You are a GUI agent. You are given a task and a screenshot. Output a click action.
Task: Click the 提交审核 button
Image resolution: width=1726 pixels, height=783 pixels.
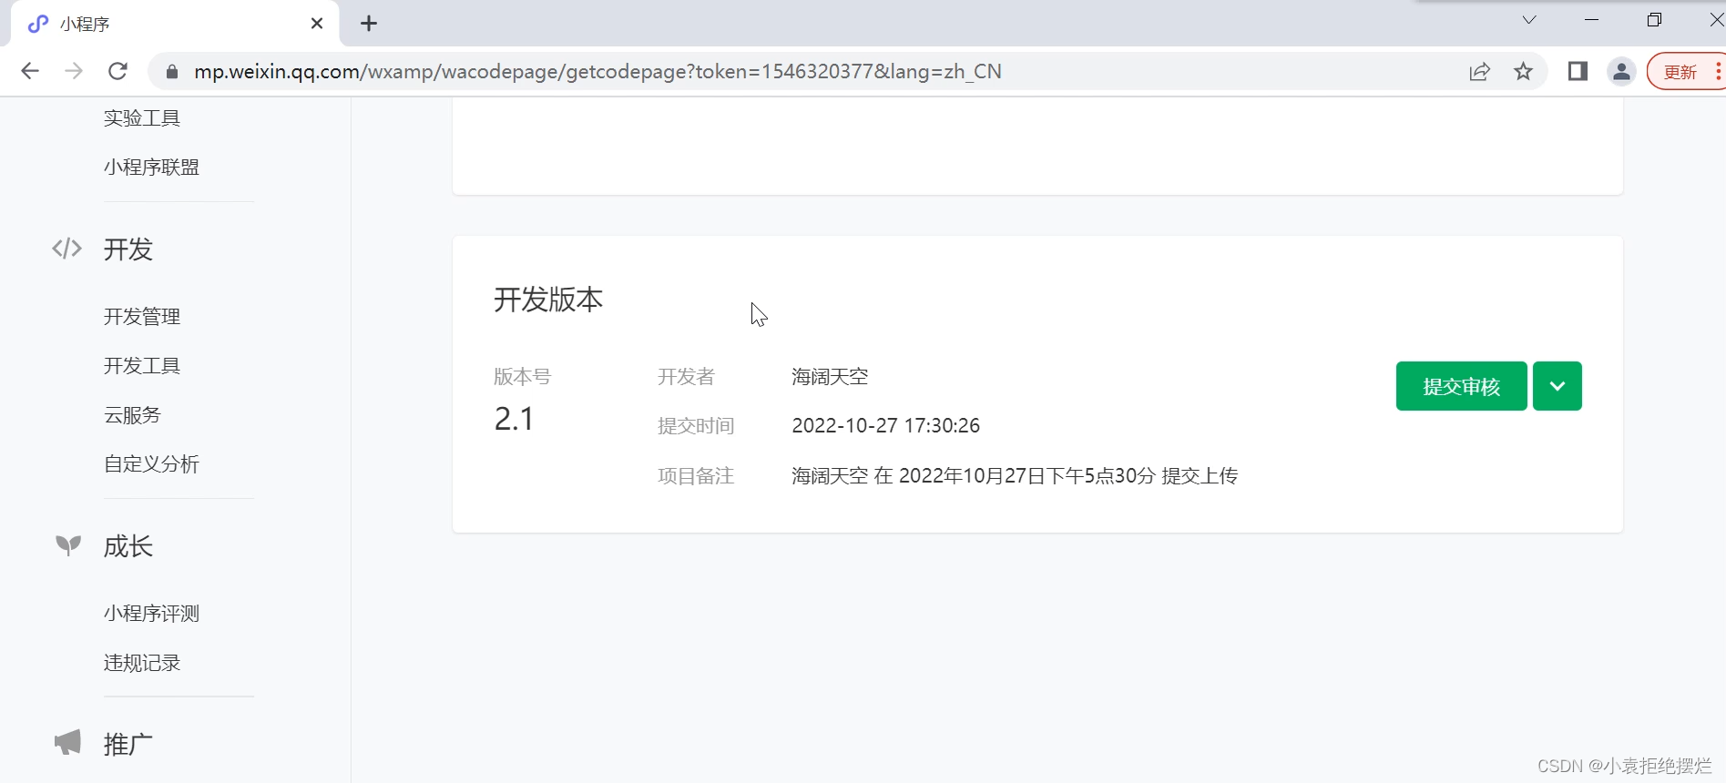(x=1461, y=386)
